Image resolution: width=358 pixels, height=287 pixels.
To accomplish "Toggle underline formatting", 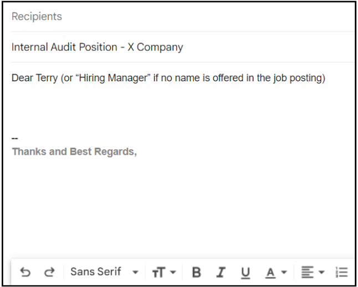I will click(x=245, y=272).
